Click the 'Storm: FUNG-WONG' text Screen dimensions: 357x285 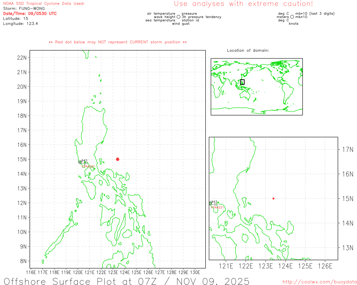(x=24, y=9)
